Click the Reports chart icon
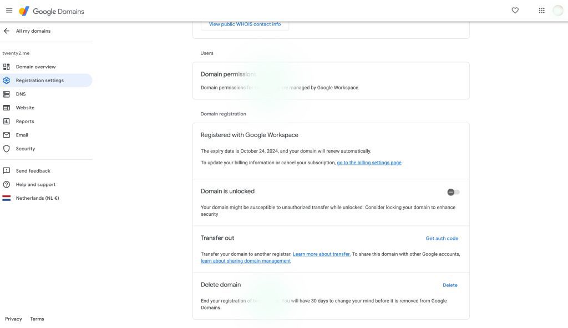Viewport: 568px width, 328px height. pyautogui.click(x=7, y=122)
